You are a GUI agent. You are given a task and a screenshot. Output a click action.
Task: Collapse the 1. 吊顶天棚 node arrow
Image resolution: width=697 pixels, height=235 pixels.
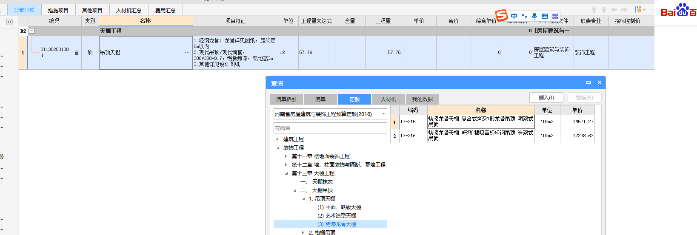point(303,199)
